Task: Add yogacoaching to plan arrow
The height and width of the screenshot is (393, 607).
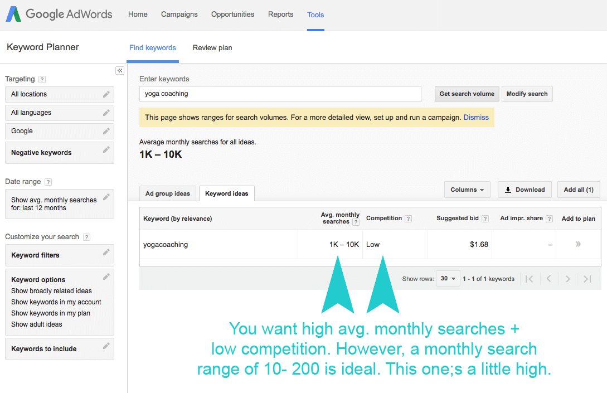Action: pos(578,244)
